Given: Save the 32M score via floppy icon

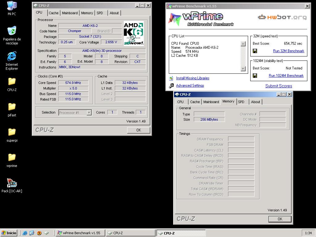Looking at the screenshot, I should [255, 51].
